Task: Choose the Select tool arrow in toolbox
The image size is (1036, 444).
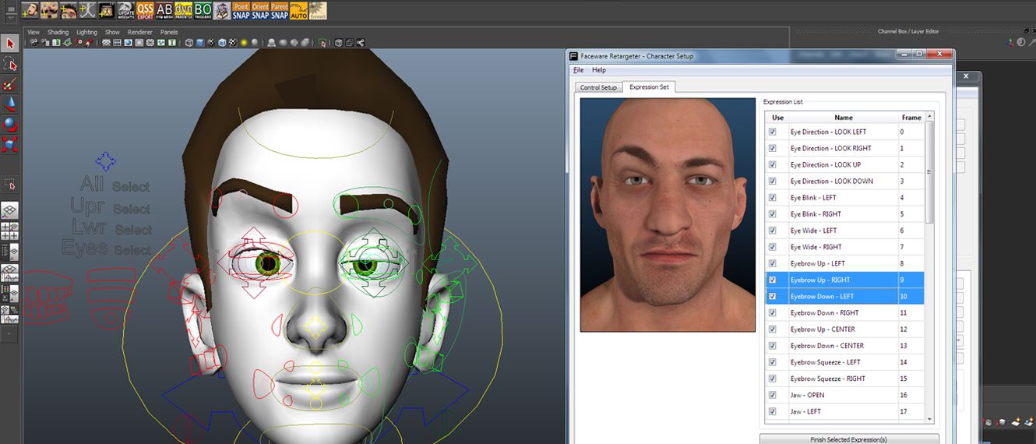Action: (10, 44)
